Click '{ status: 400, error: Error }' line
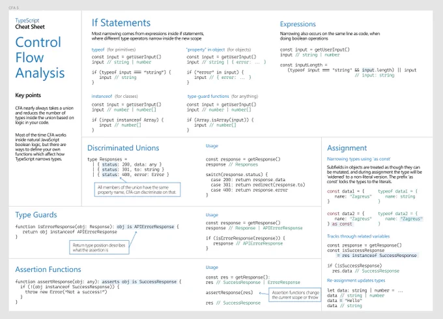Viewport: 443px width, 319px height. 133,175
